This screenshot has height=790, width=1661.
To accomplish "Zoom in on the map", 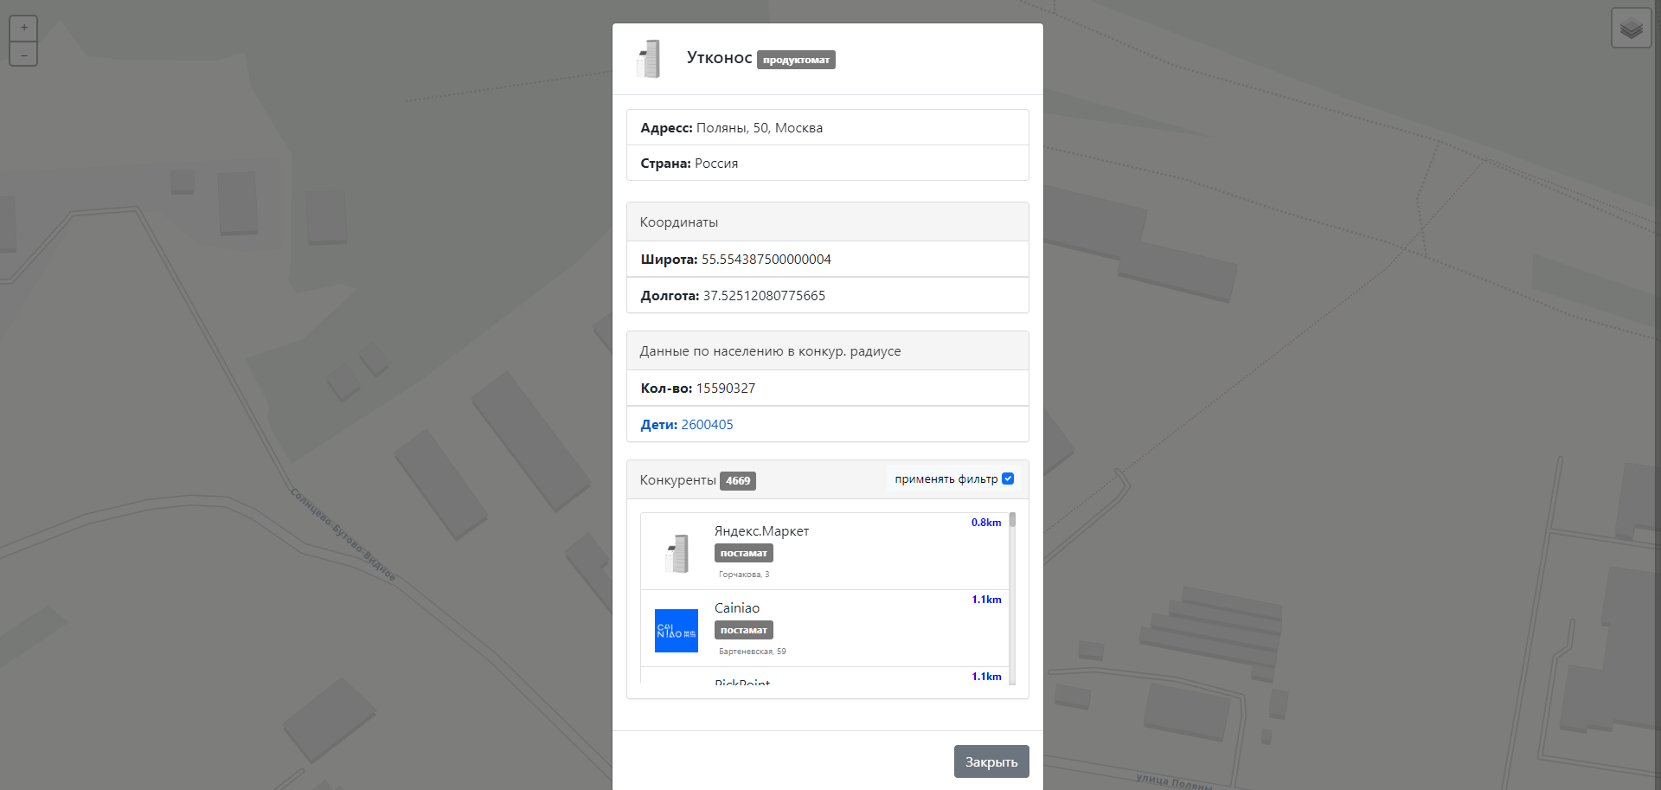I will click(x=23, y=28).
